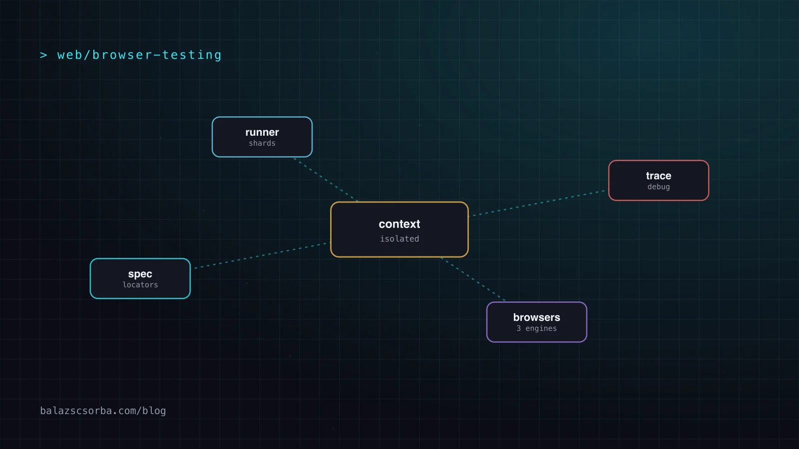
Task: Click the '3 engines' subtitle text
Action: click(x=537, y=328)
